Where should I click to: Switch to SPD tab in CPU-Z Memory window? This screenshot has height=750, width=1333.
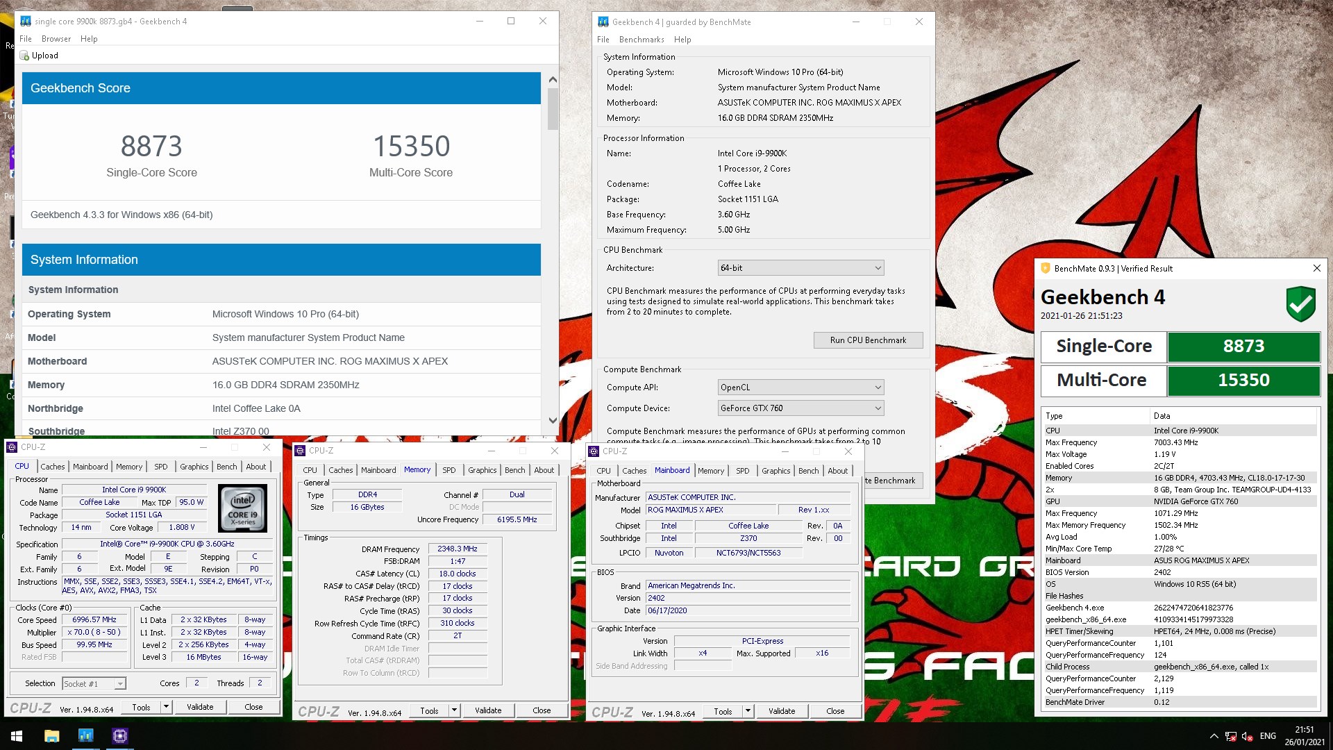(x=449, y=470)
